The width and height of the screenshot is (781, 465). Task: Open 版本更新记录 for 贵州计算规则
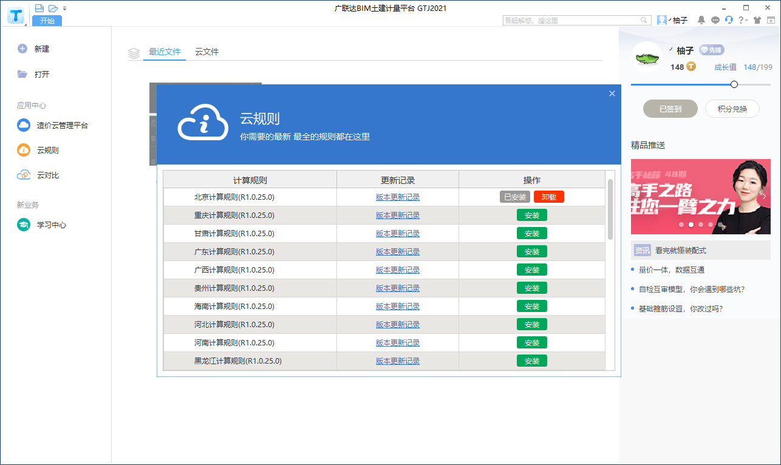click(398, 288)
